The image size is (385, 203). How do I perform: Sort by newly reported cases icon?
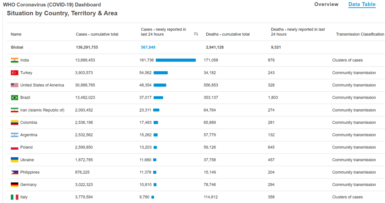pos(196,34)
